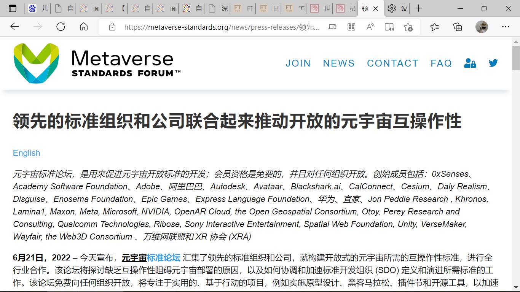Image resolution: width=520 pixels, height=292 pixels.
Task: Minimize the browser window
Action: pos(459,8)
